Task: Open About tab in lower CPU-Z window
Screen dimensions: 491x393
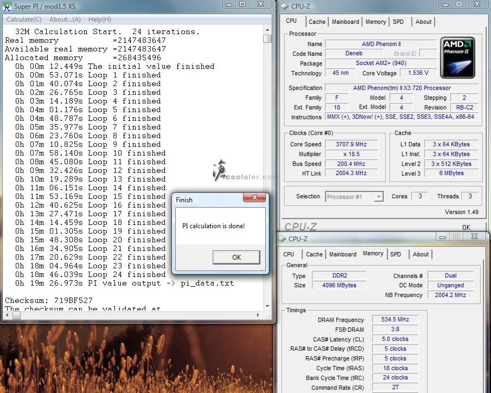Action: tap(420, 254)
